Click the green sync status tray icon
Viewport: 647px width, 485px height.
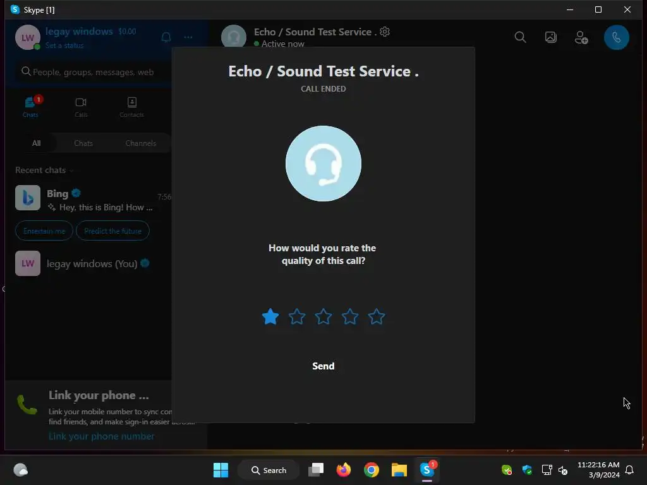tap(507, 470)
